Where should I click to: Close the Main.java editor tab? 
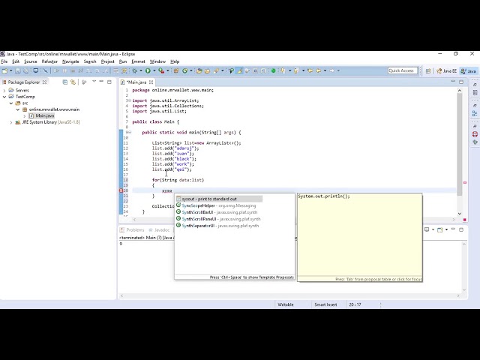(x=151, y=82)
